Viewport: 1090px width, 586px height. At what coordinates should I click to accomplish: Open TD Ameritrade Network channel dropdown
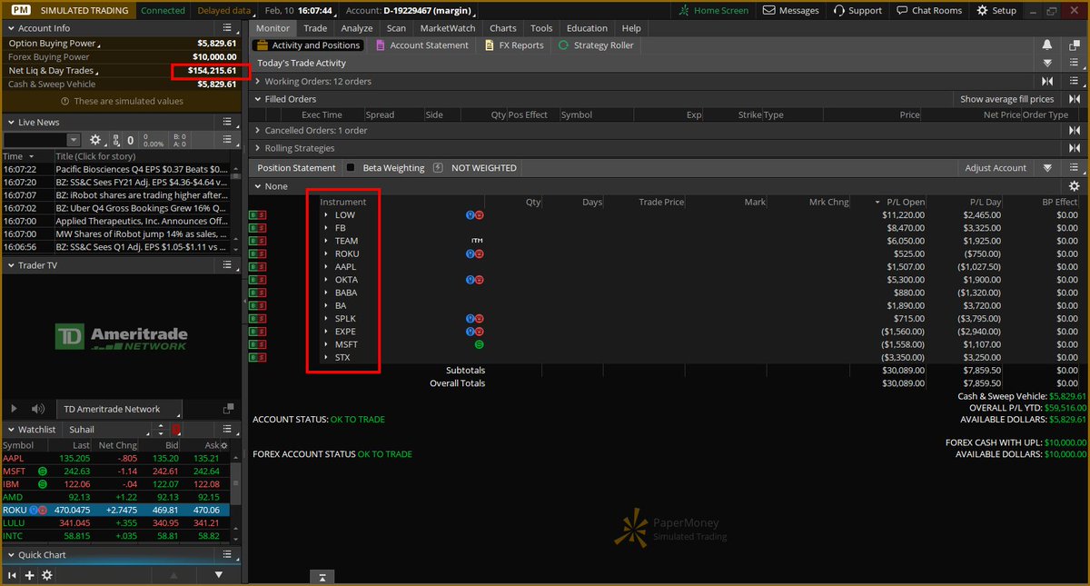tap(120, 409)
